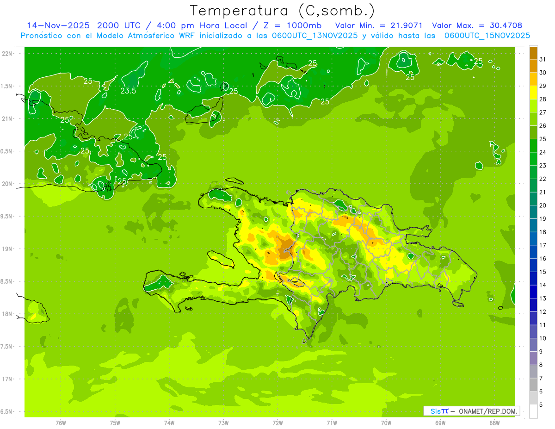Click the '76W' longitude axis label
This screenshot has height=429, width=555.
point(61,423)
